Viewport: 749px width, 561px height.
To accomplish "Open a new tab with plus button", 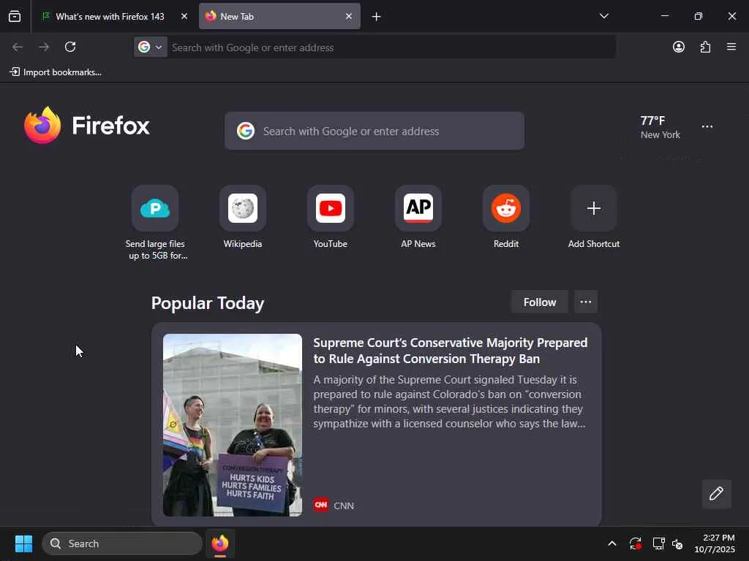I will 377,17.
